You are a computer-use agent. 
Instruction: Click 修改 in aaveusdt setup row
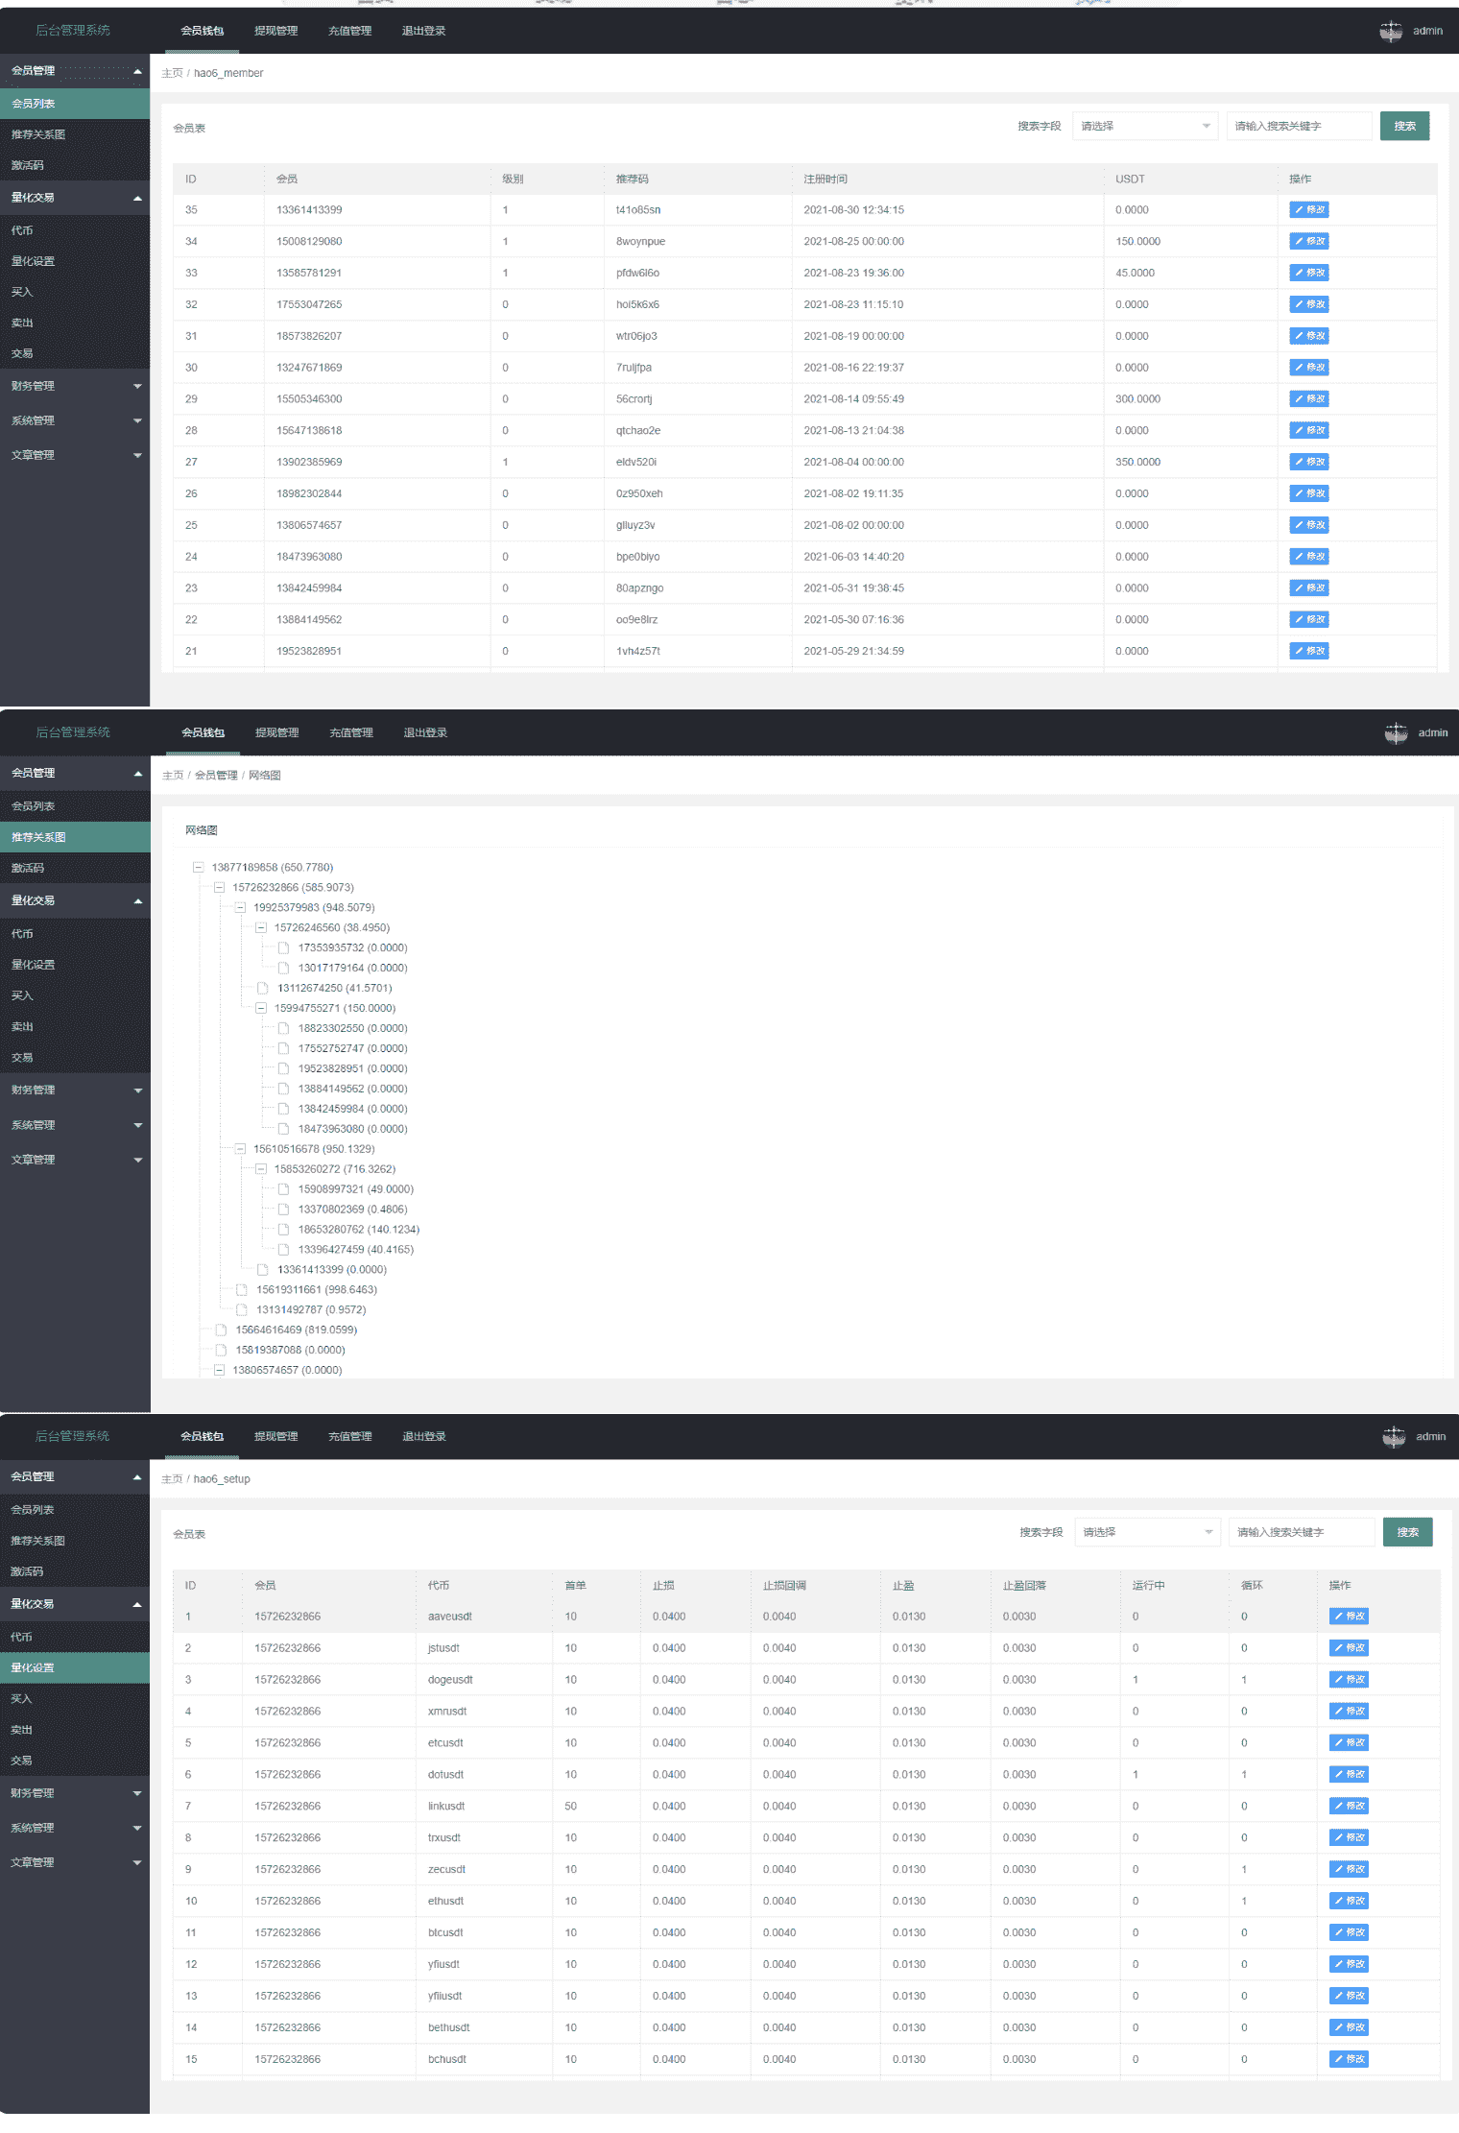[x=1349, y=1617]
